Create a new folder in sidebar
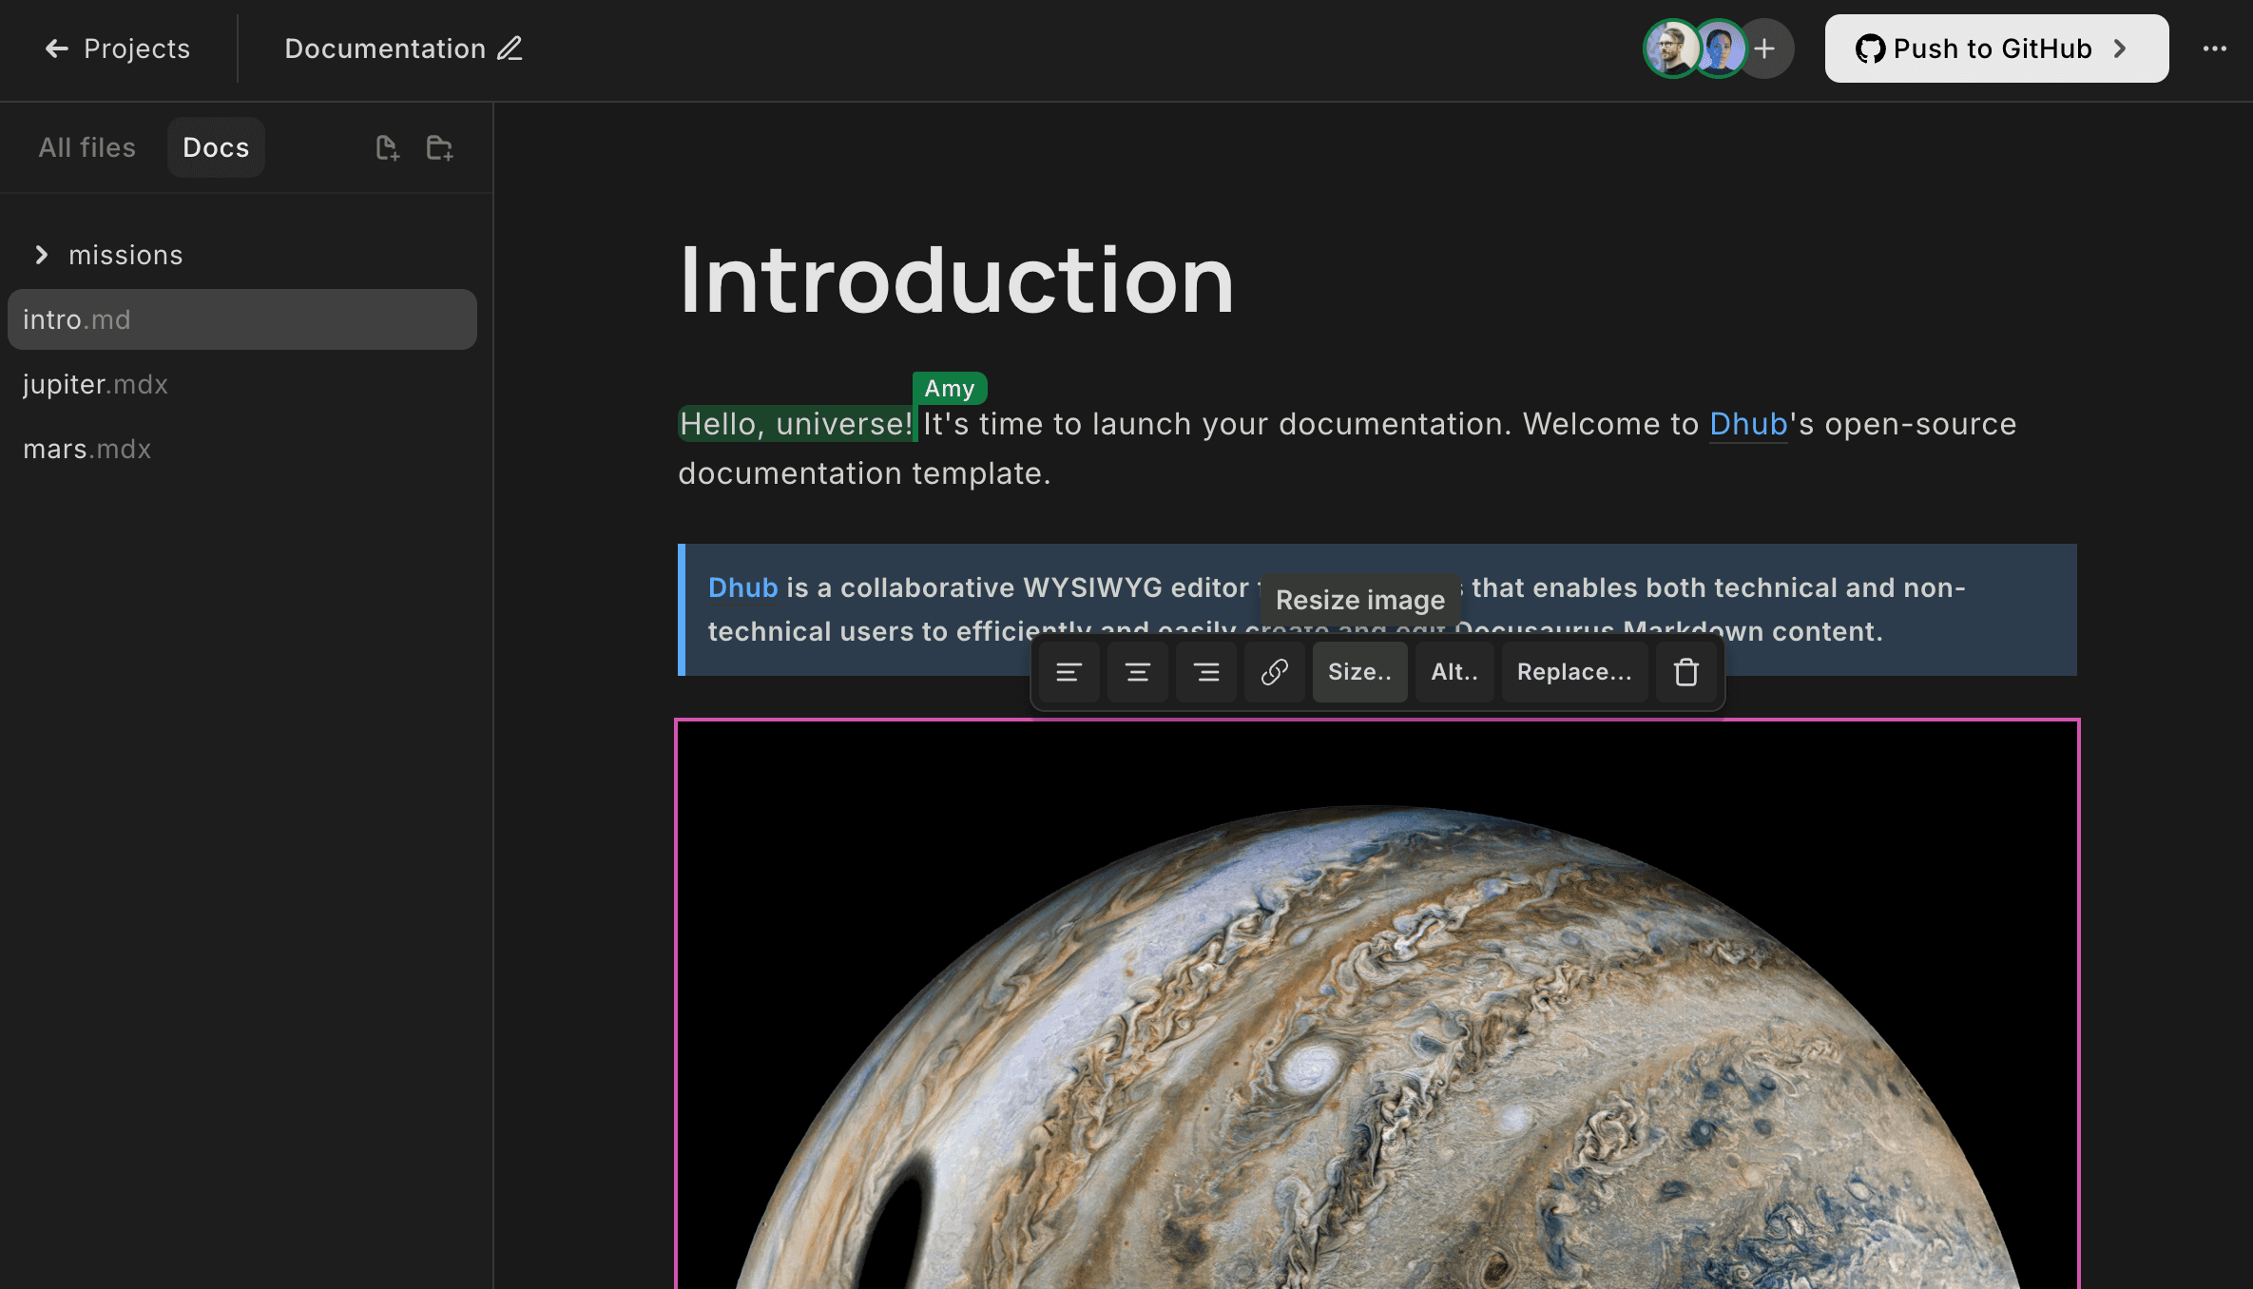 pos(439,147)
